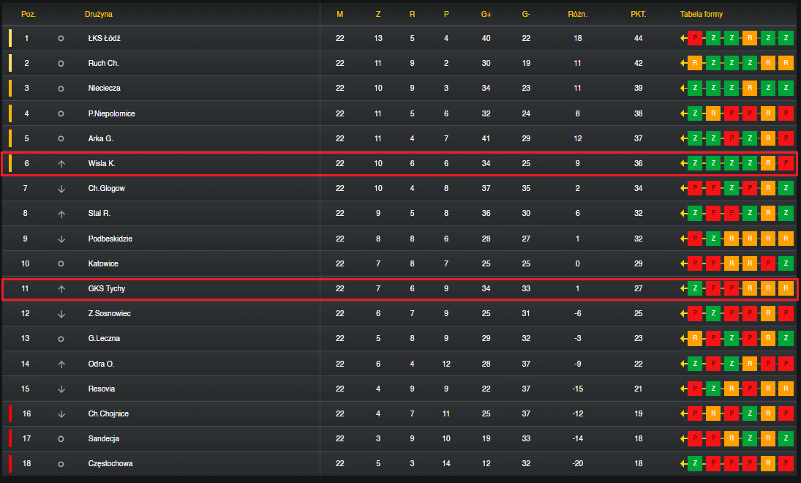Click the circle icon next to Sandecja
The image size is (801, 483).
pyautogui.click(x=61, y=438)
